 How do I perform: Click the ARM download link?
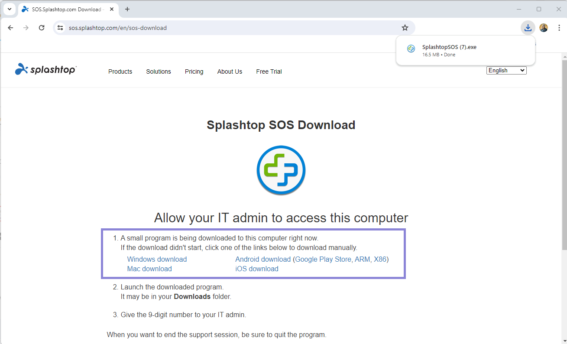coord(362,259)
